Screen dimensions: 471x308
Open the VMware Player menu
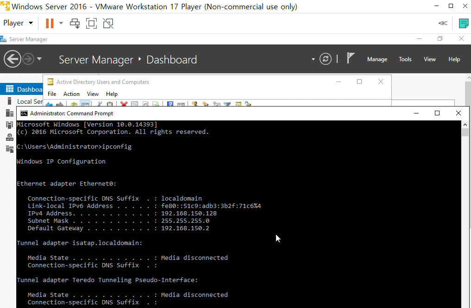coord(18,23)
